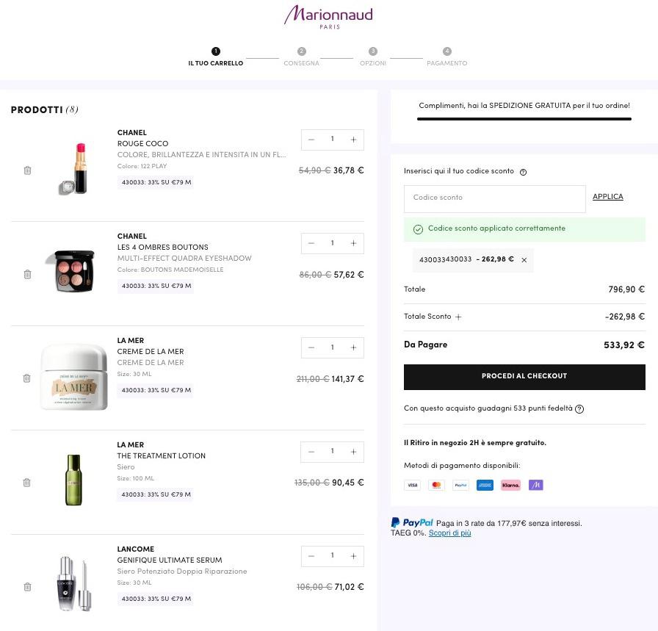Expand Totale Sconto details plus
This screenshot has width=658, height=631.
pos(458,317)
